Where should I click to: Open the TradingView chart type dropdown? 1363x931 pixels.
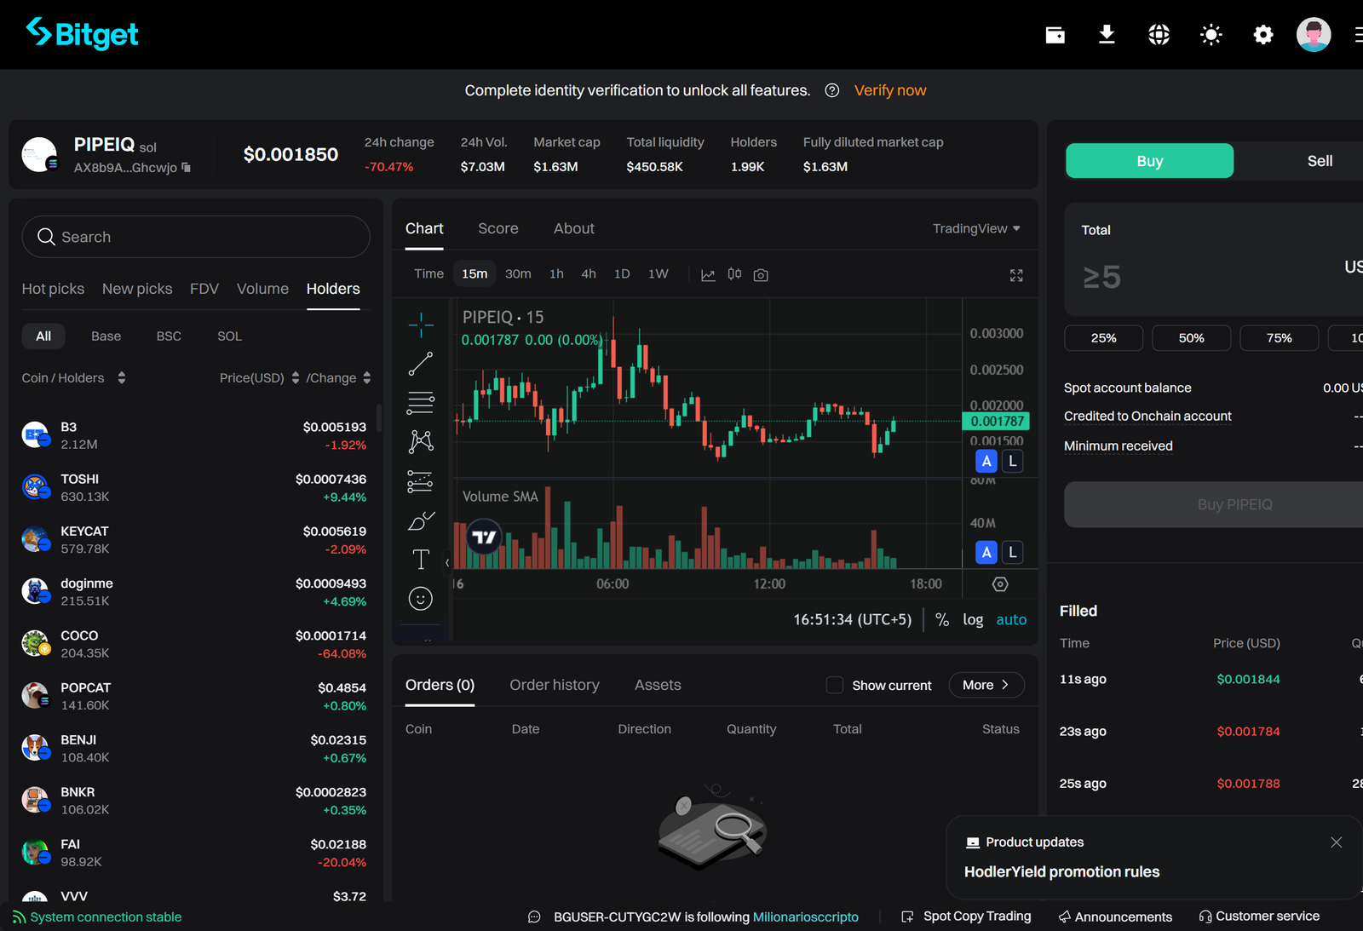[x=976, y=228]
